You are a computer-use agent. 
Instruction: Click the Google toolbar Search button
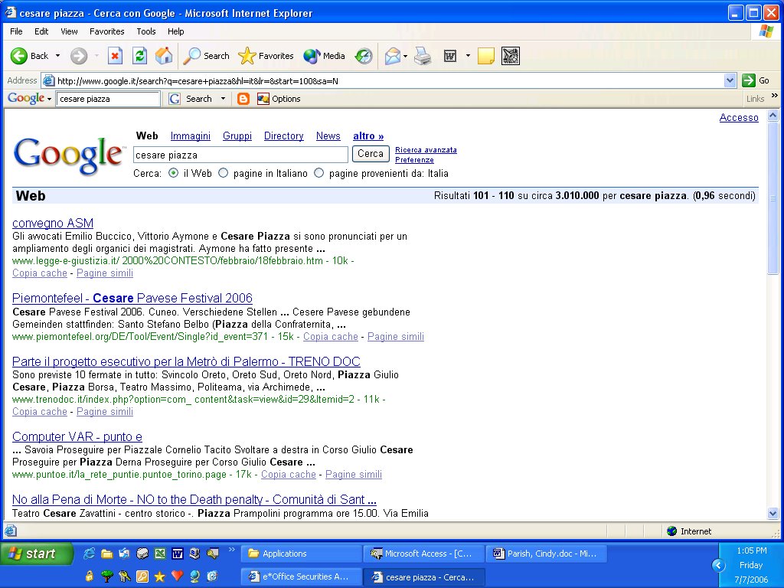pos(191,99)
